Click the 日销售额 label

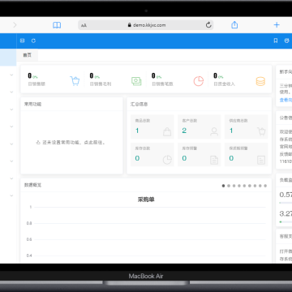tap(36, 84)
